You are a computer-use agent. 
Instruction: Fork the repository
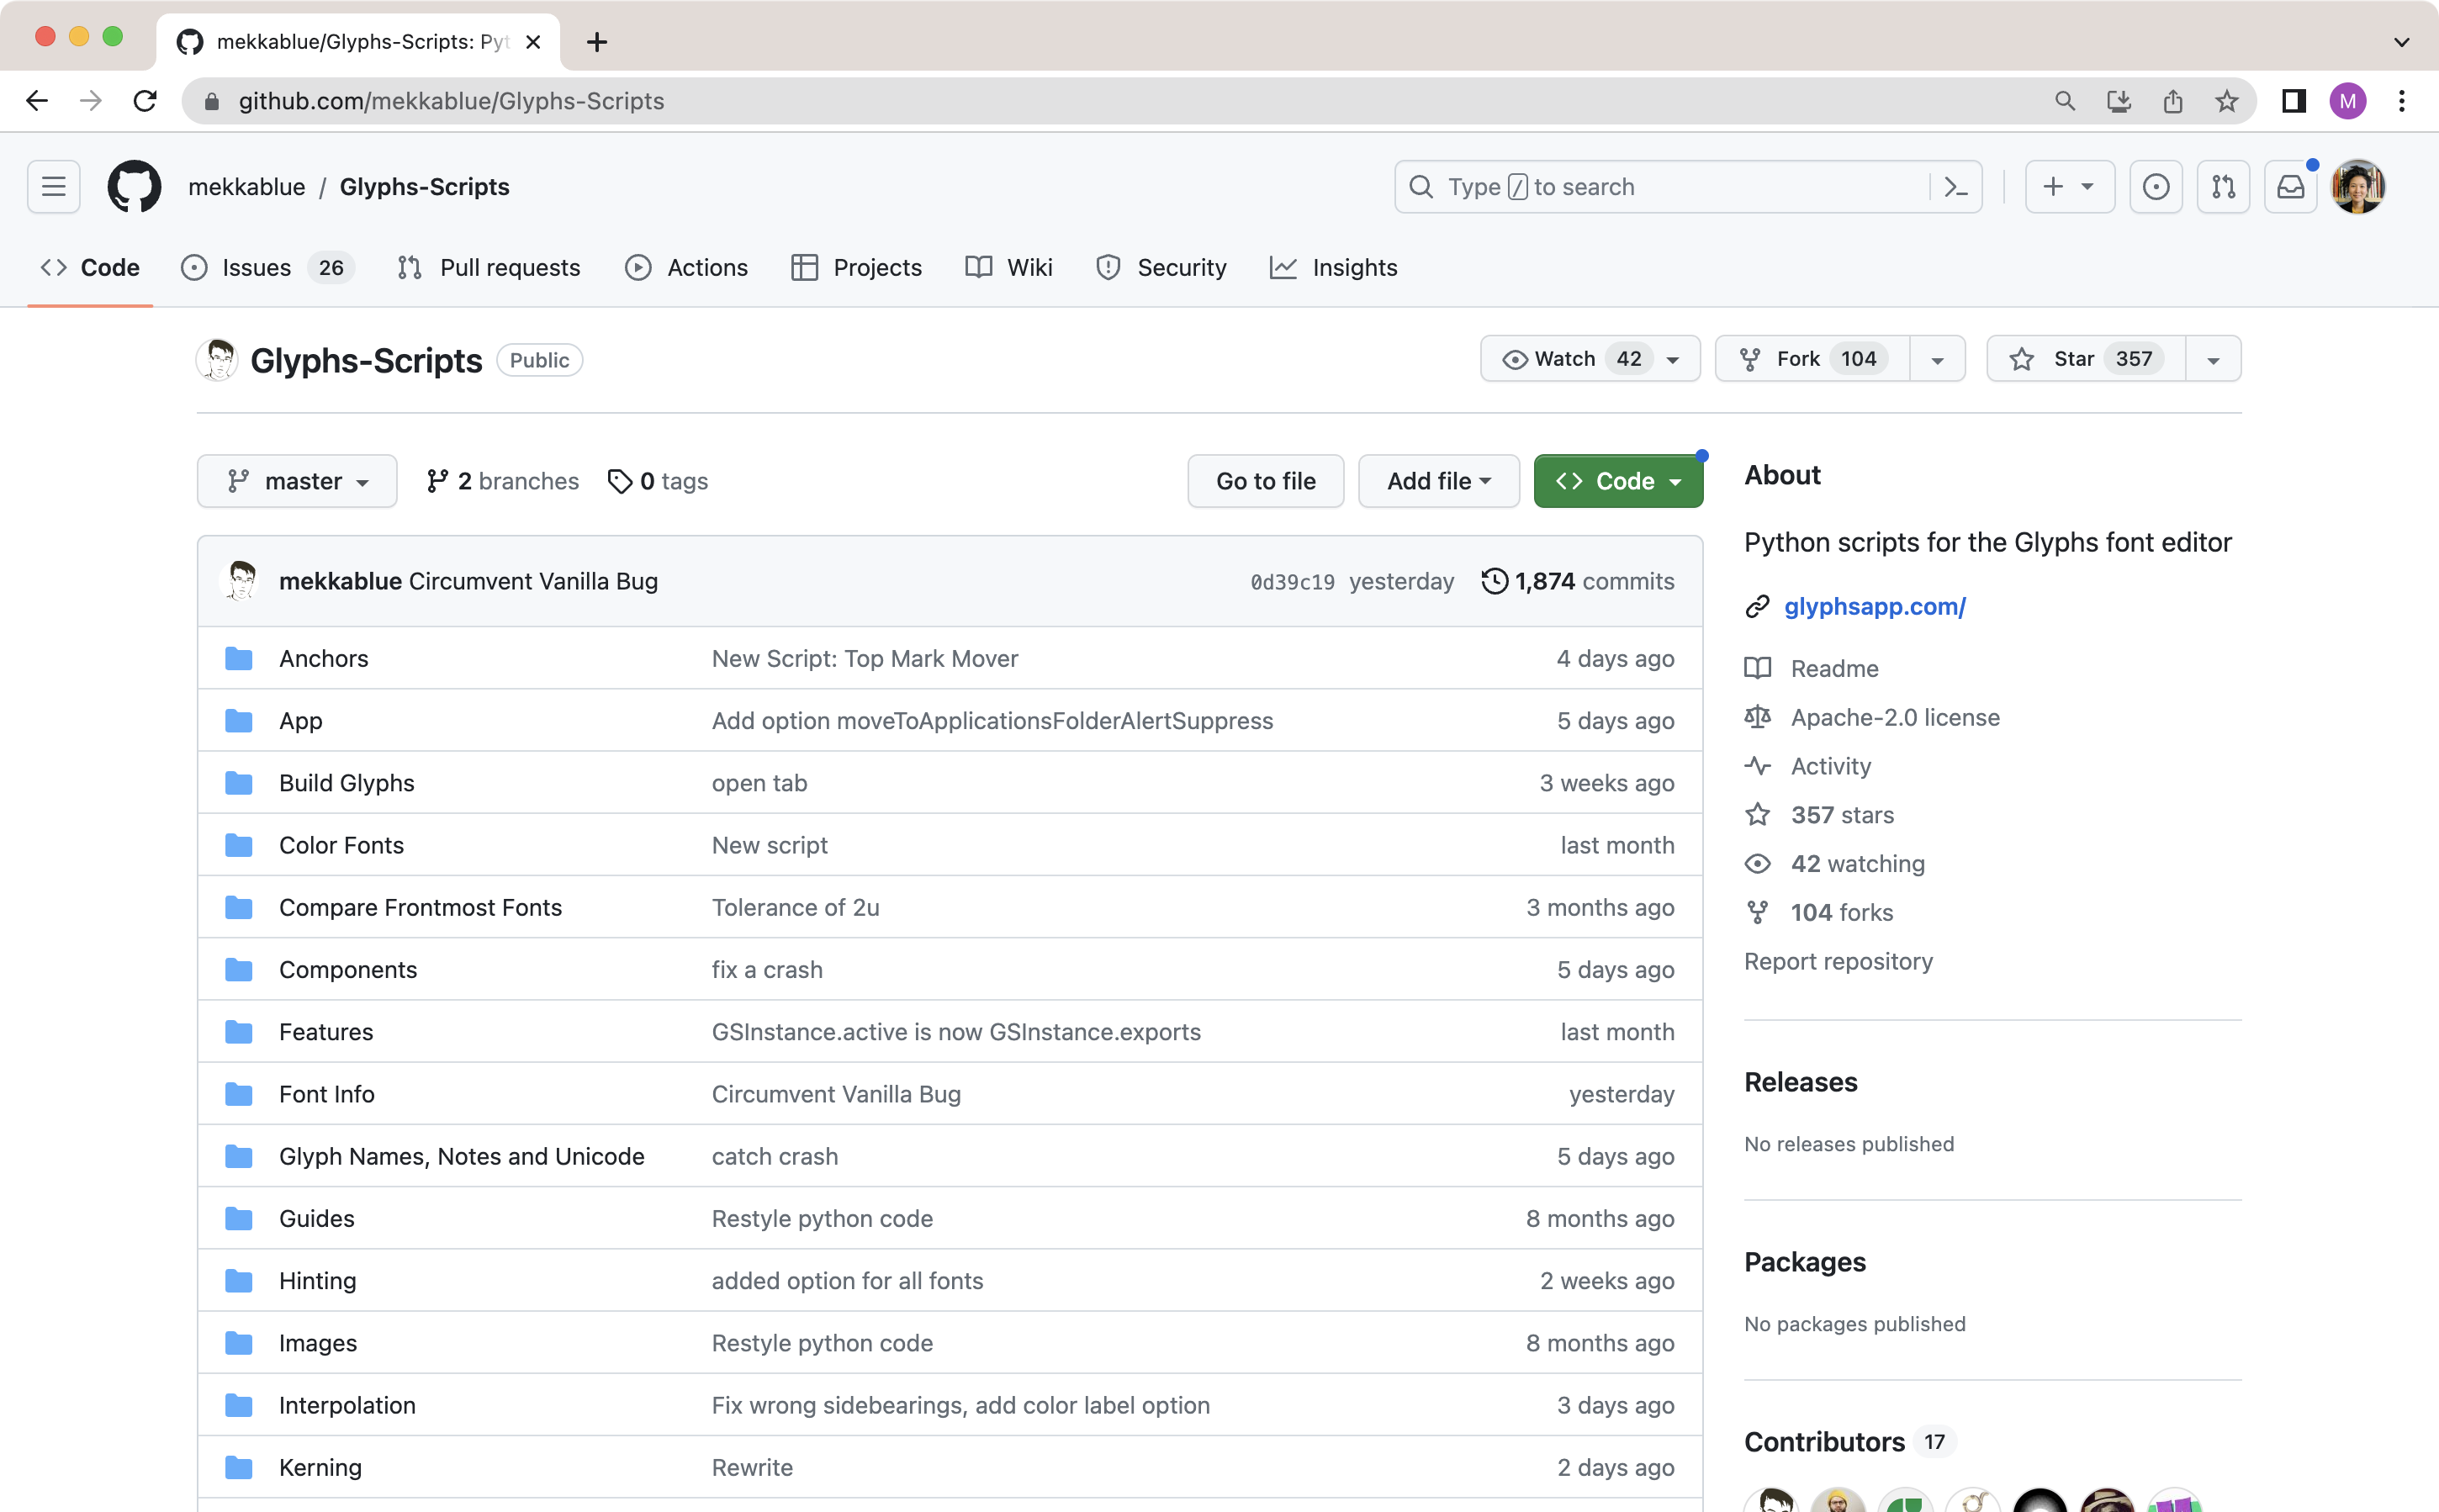click(x=1812, y=359)
